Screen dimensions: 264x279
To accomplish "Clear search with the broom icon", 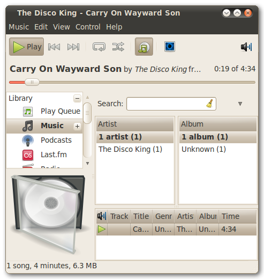I will point(210,104).
